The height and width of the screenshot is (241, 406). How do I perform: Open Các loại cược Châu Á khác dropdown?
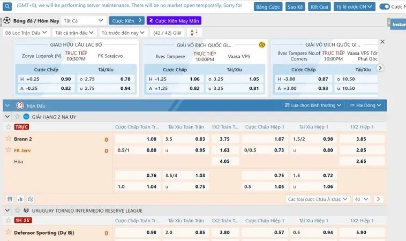click(x=318, y=199)
